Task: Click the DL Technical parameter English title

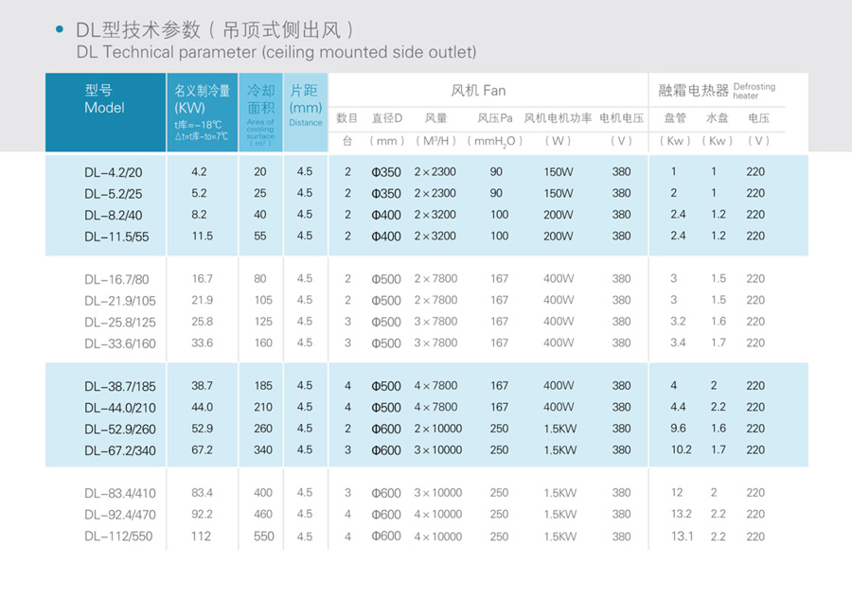Action: pyautogui.click(x=276, y=52)
